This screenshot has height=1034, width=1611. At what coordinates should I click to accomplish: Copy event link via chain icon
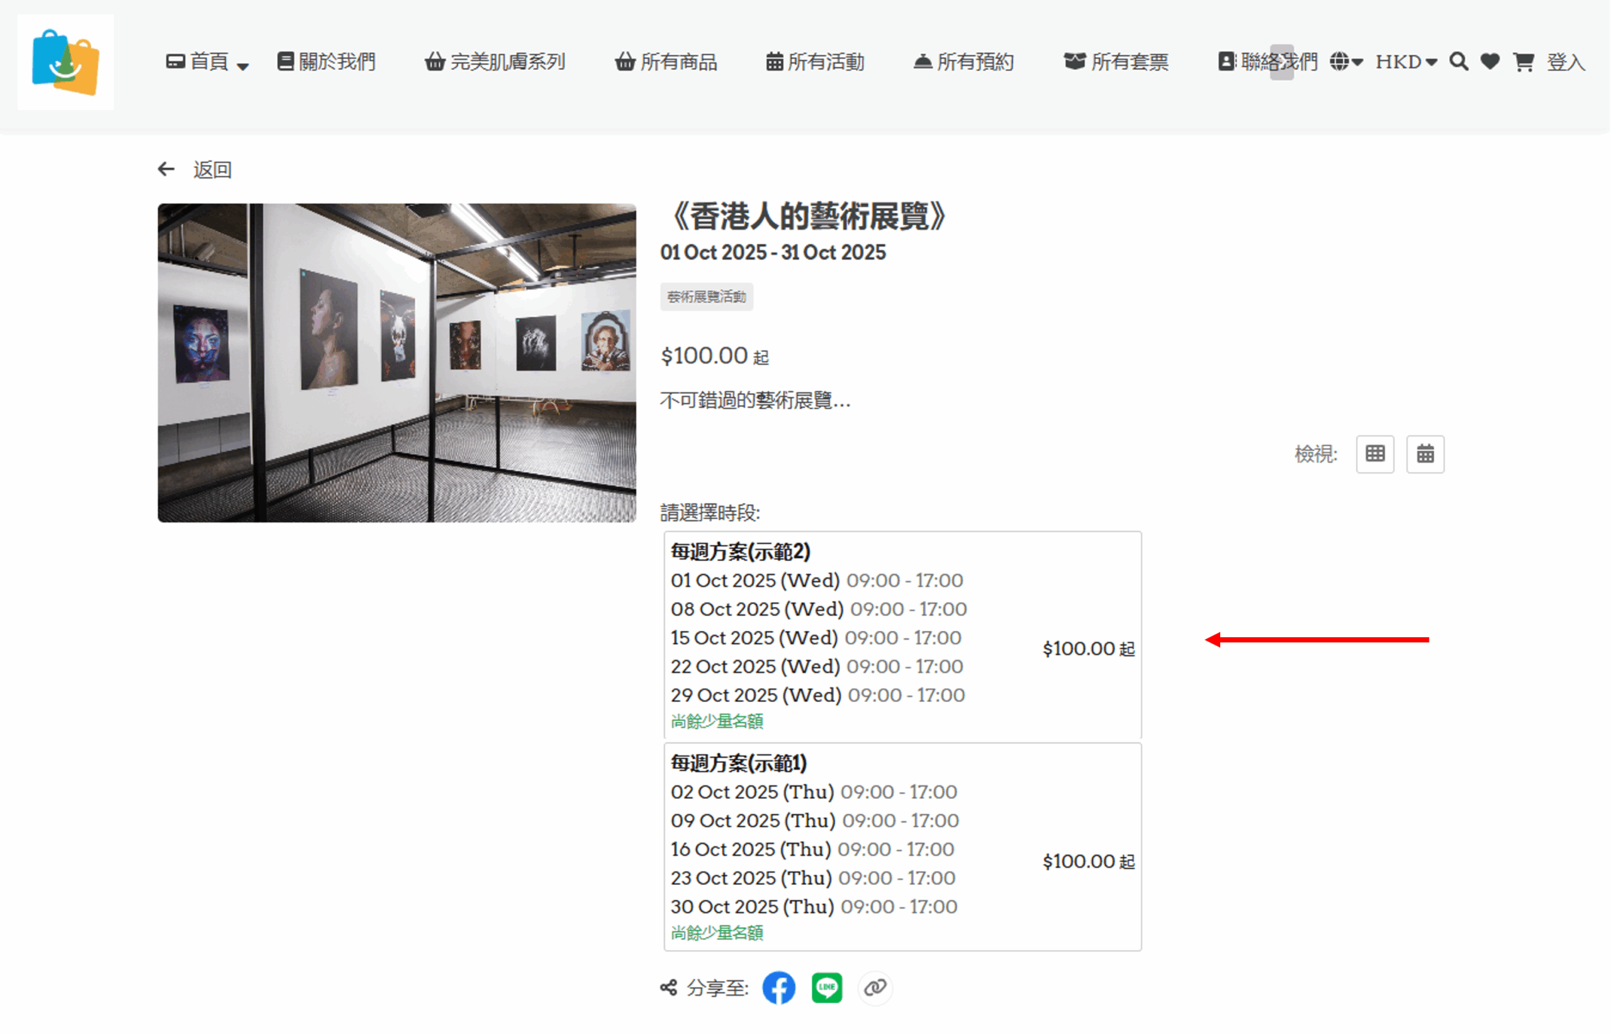coord(875,987)
